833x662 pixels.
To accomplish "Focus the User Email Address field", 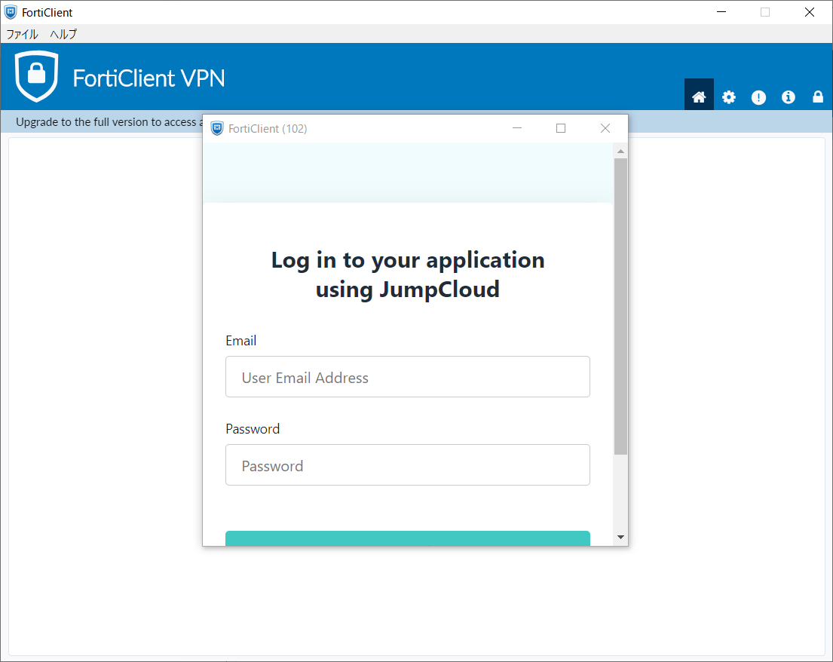I will coord(408,377).
